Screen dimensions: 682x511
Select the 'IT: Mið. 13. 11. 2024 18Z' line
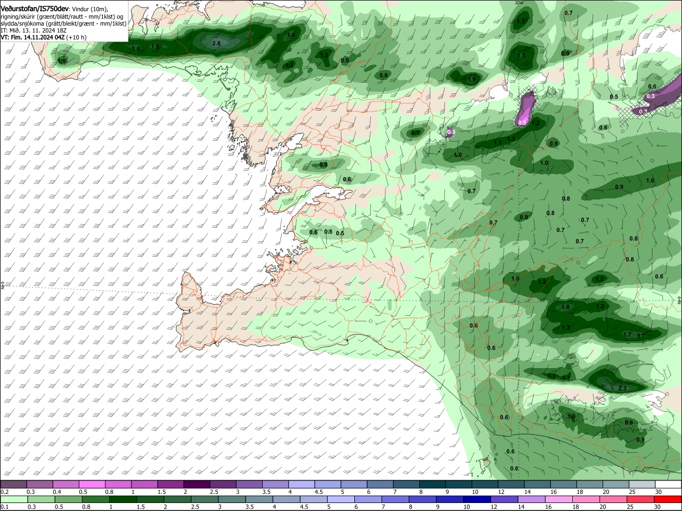click(34, 30)
